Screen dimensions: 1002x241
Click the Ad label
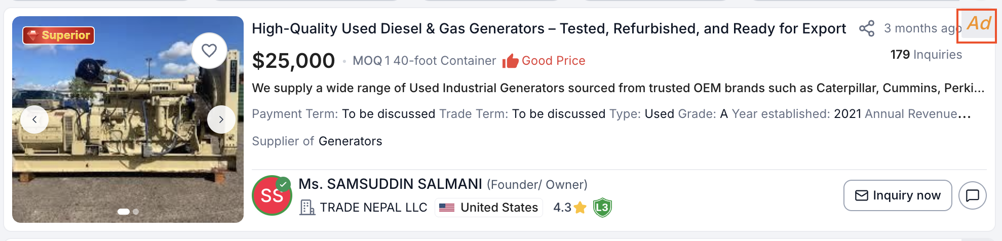(978, 24)
